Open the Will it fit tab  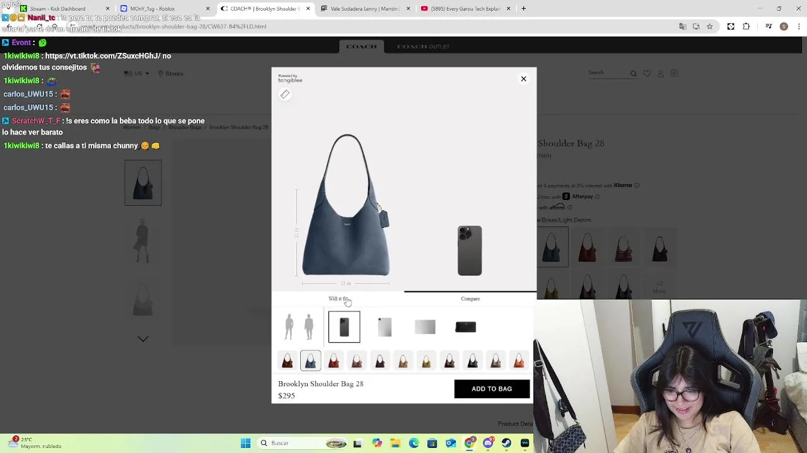(338, 299)
